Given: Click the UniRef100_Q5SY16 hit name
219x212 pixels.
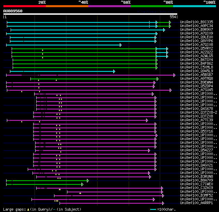Looking at the screenshot, I should pos(196,132).
